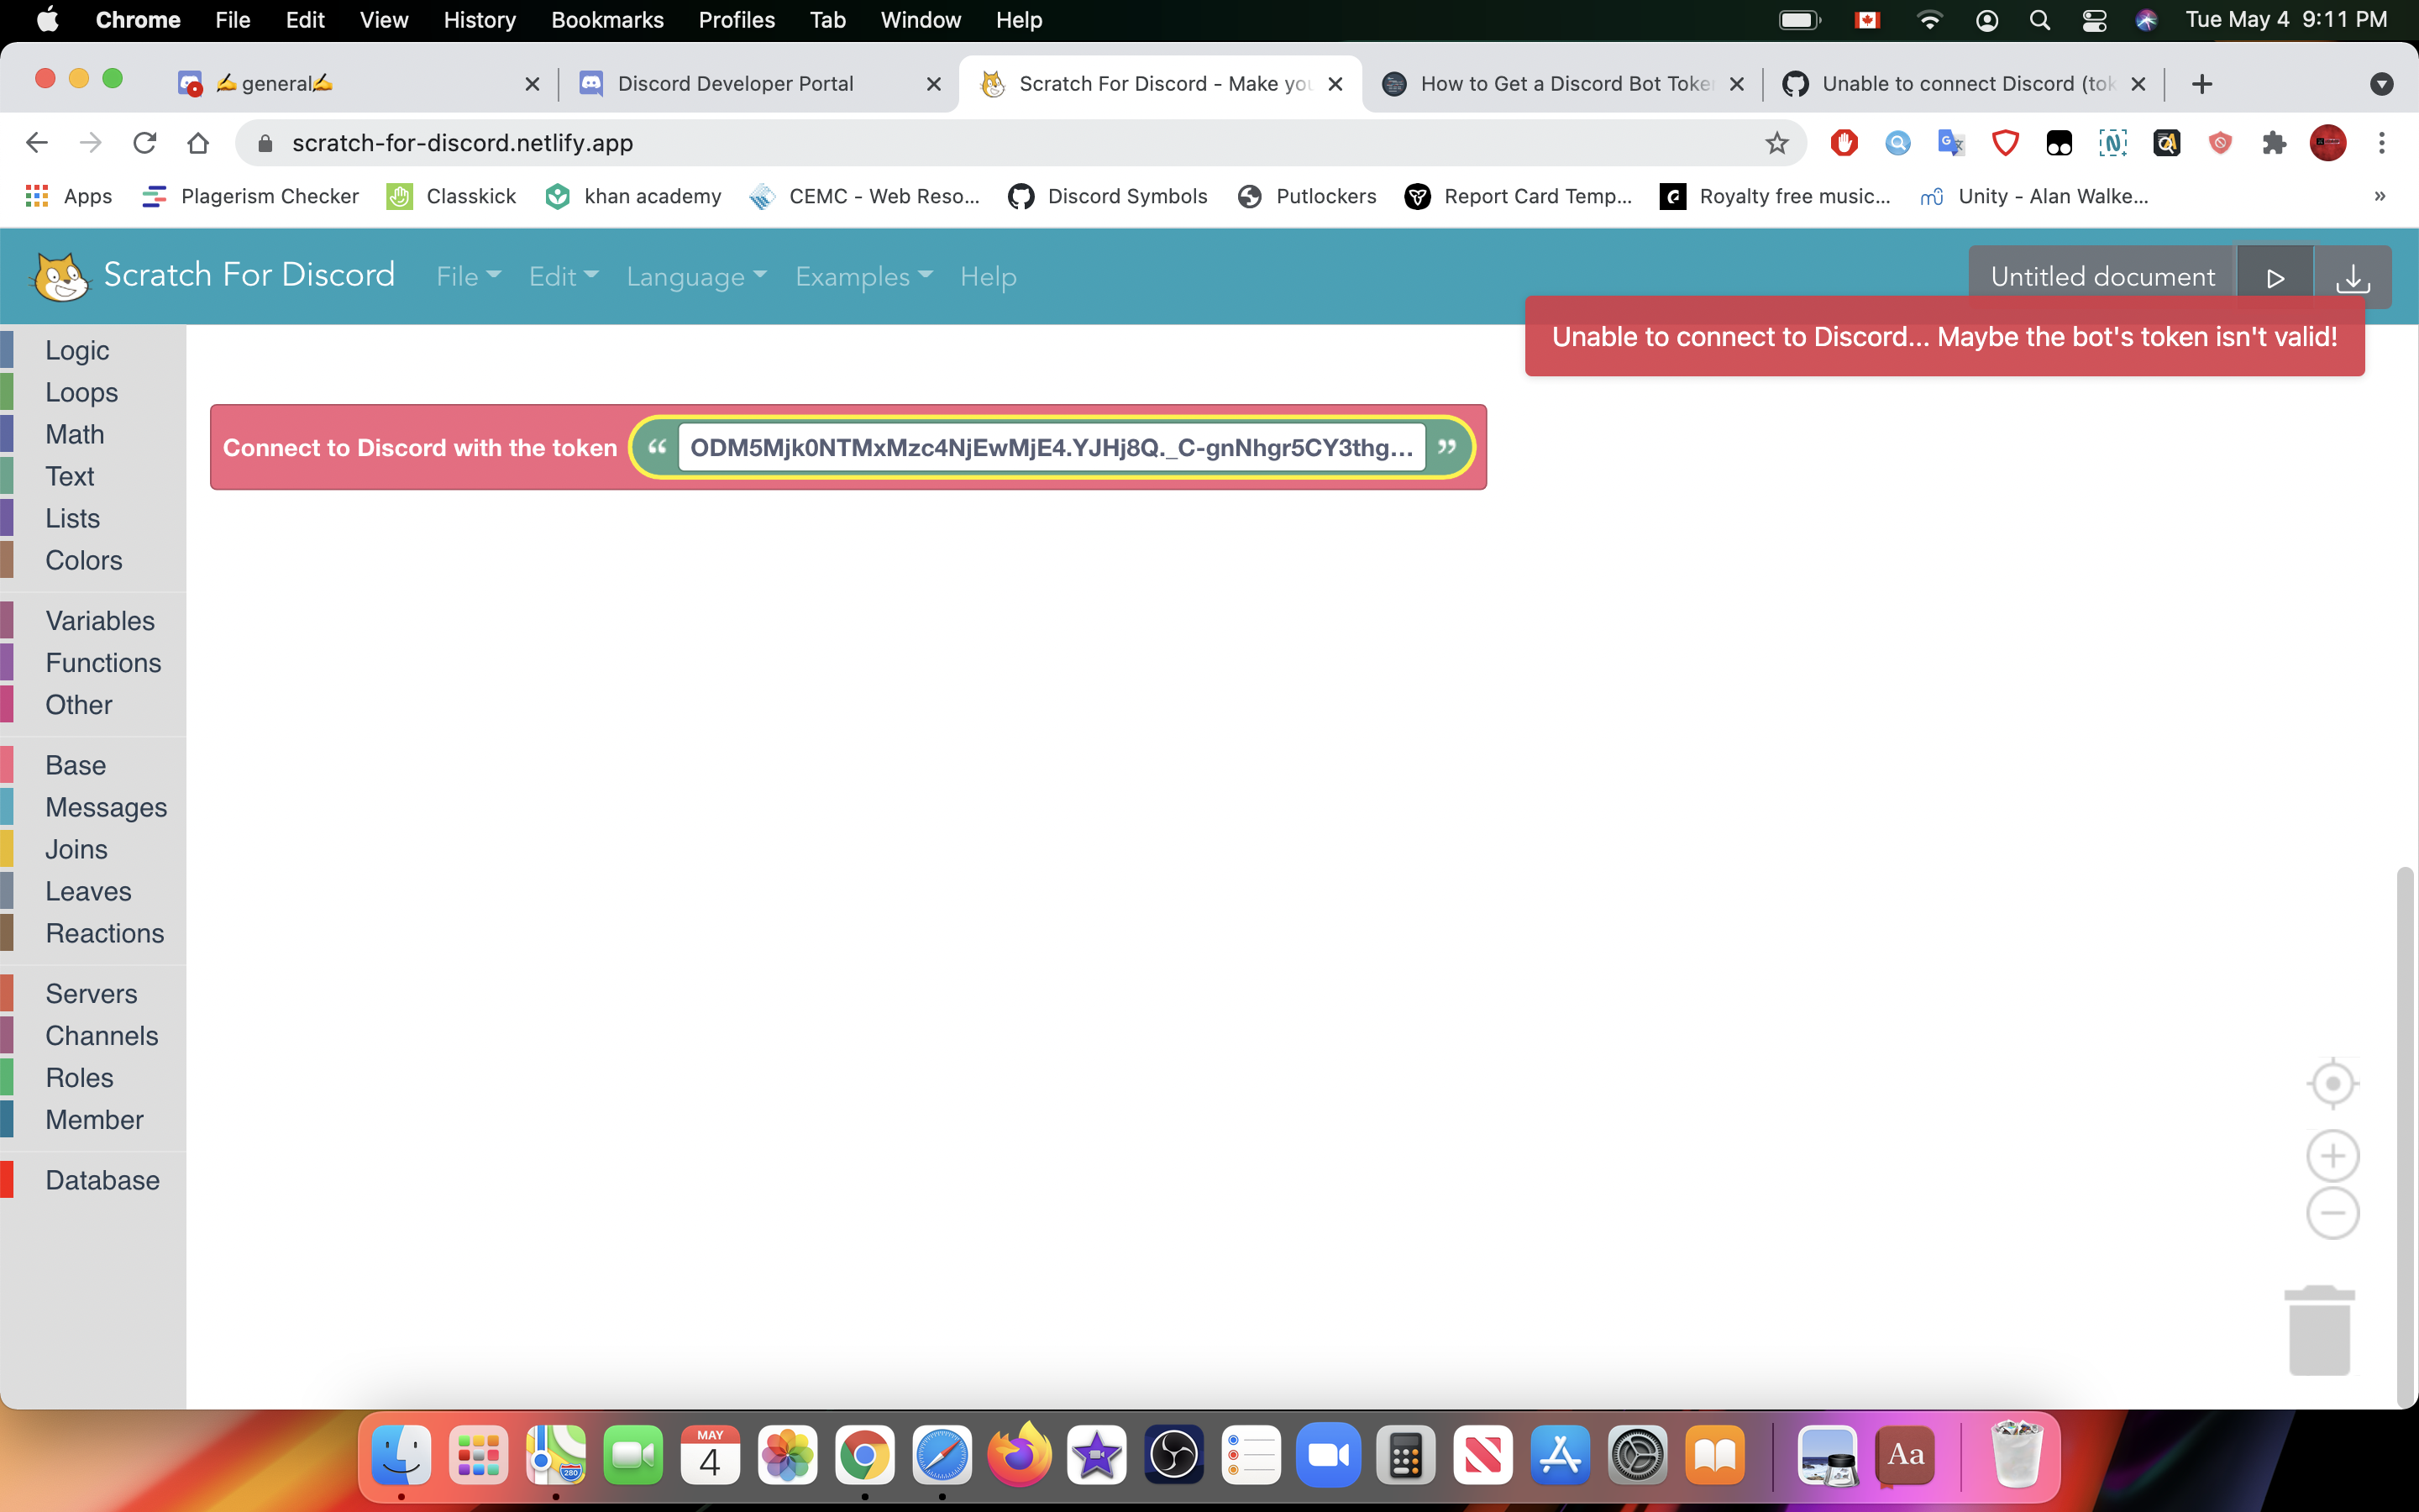The image size is (2419, 1512).
Task: Expand the Examples dropdown
Action: click(863, 276)
